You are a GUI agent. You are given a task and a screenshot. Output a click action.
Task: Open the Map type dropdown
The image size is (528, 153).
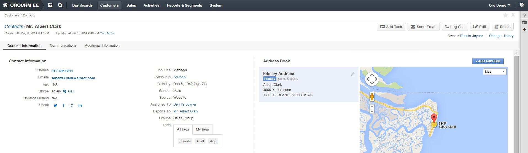pyautogui.click(x=495, y=72)
